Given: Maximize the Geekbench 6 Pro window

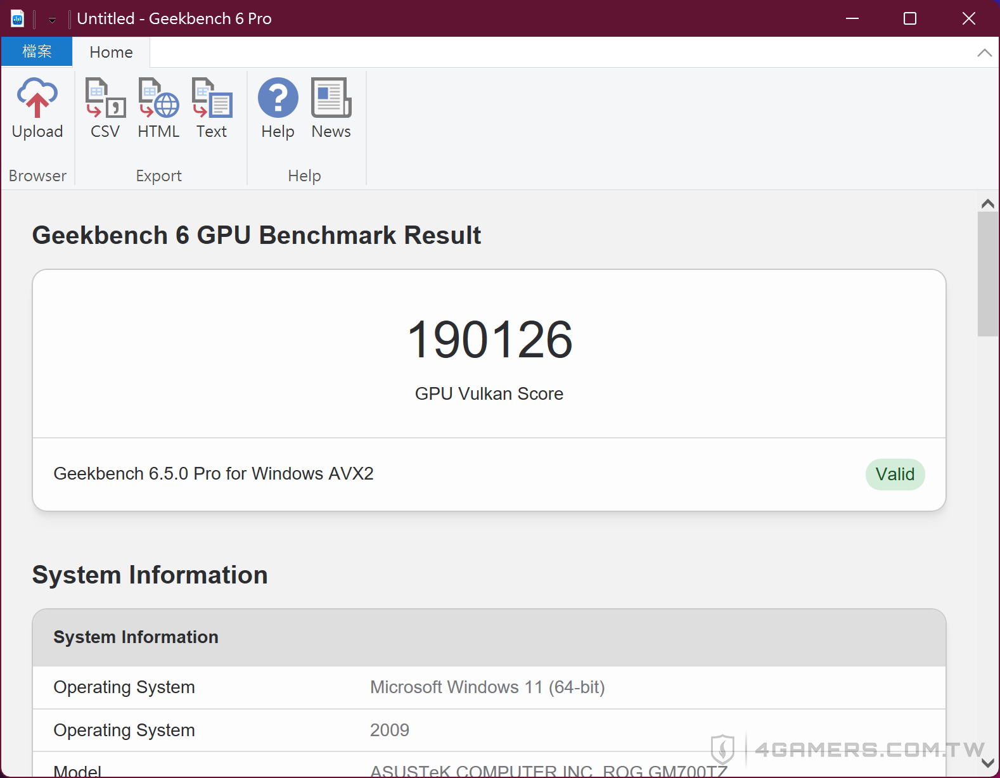Looking at the screenshot, I should (910, 18).
